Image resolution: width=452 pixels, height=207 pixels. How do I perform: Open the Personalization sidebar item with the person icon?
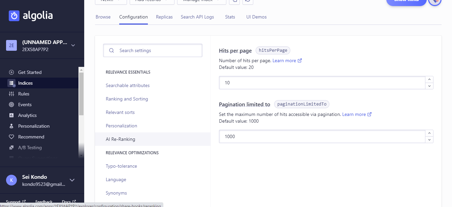[x=34, y=126]
